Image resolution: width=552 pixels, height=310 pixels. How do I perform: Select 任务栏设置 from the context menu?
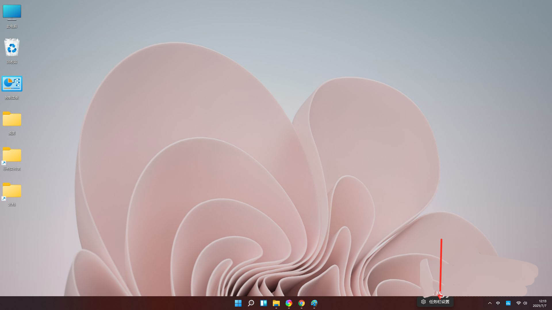[x=435, y=302]
